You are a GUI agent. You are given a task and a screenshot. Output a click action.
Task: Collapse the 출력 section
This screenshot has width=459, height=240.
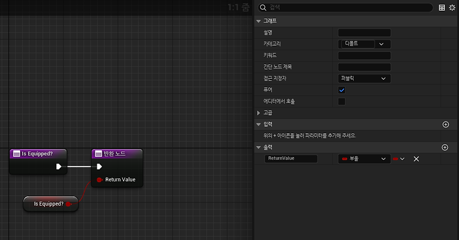[x=258, y=147]
